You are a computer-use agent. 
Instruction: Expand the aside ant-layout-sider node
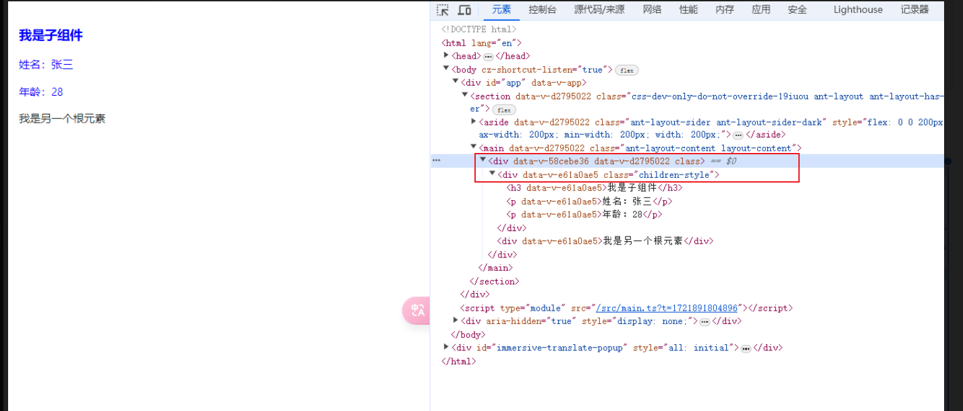click(x=474, y=121)
